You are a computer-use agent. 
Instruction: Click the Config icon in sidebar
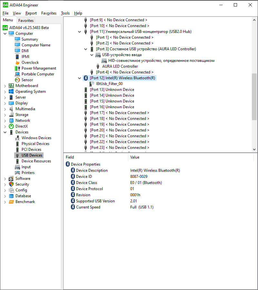click(11, 190)
